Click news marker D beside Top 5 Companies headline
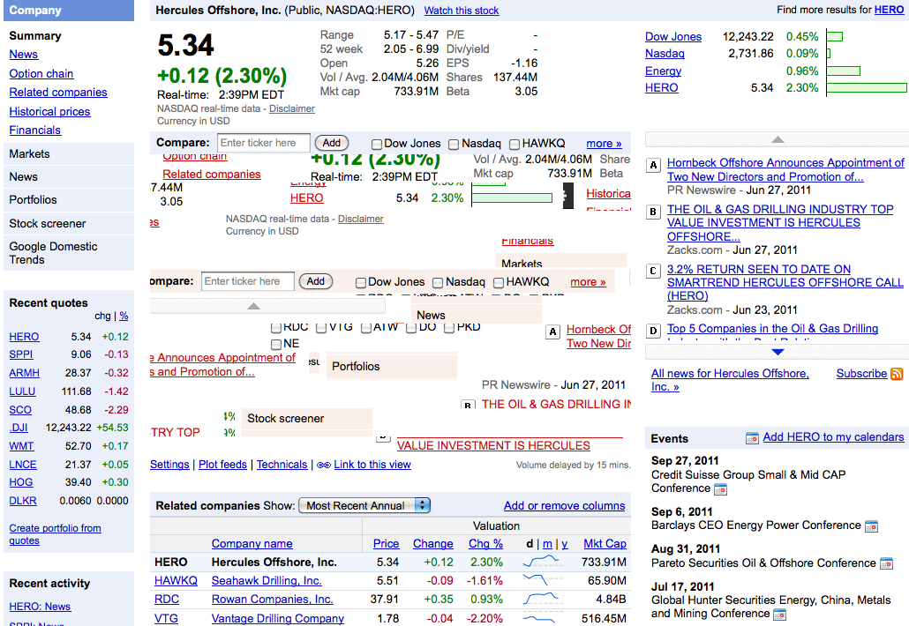The height and width of the screenshot is (626, 909). [x=653, y=331]
